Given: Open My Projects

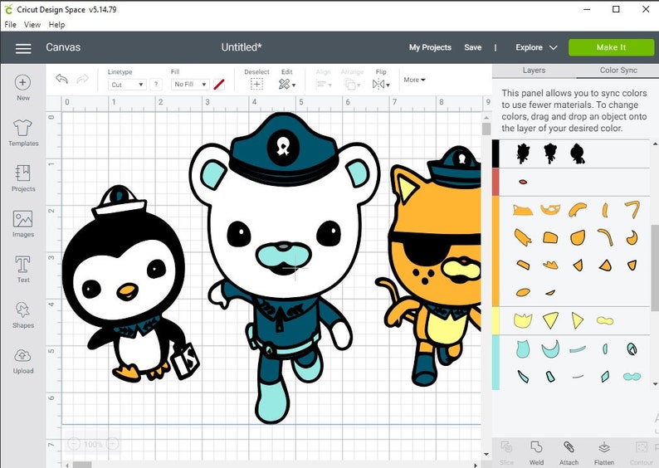Looking at the screenshot, I should pyautogui.click(x=430, y=47).
